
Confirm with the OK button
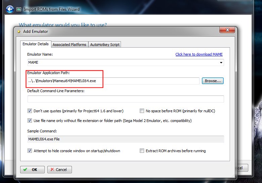coord(33,170)
